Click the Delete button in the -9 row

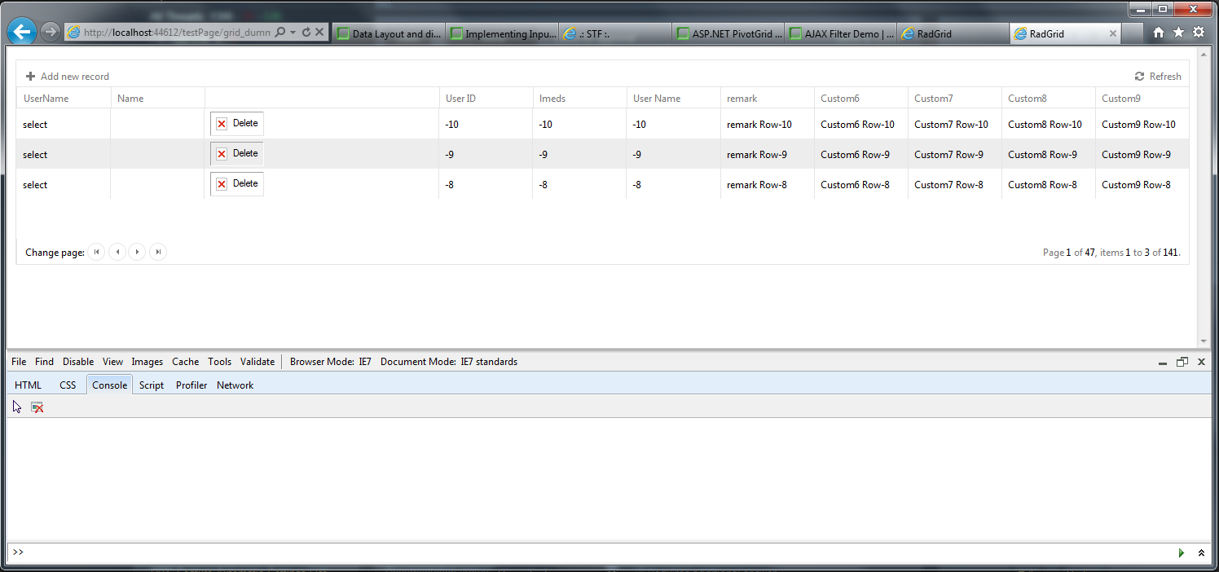(237, 154)
